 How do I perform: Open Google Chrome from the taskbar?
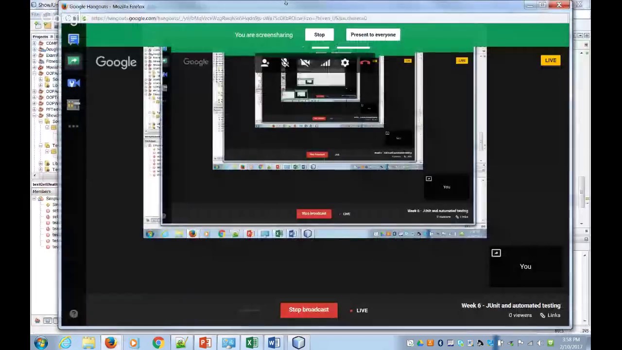pos(158,343)
